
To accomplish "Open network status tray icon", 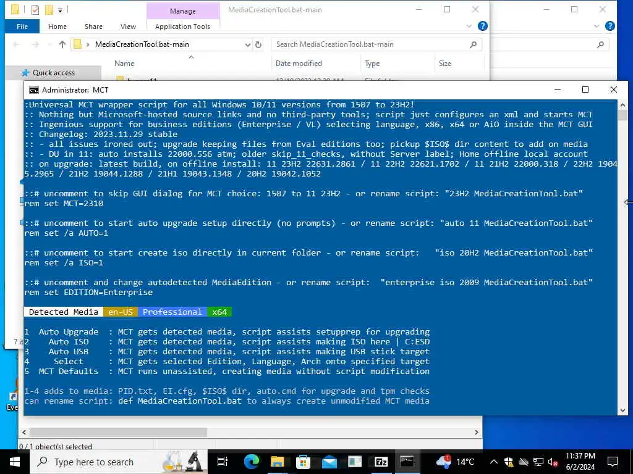I will click(538, 462).
